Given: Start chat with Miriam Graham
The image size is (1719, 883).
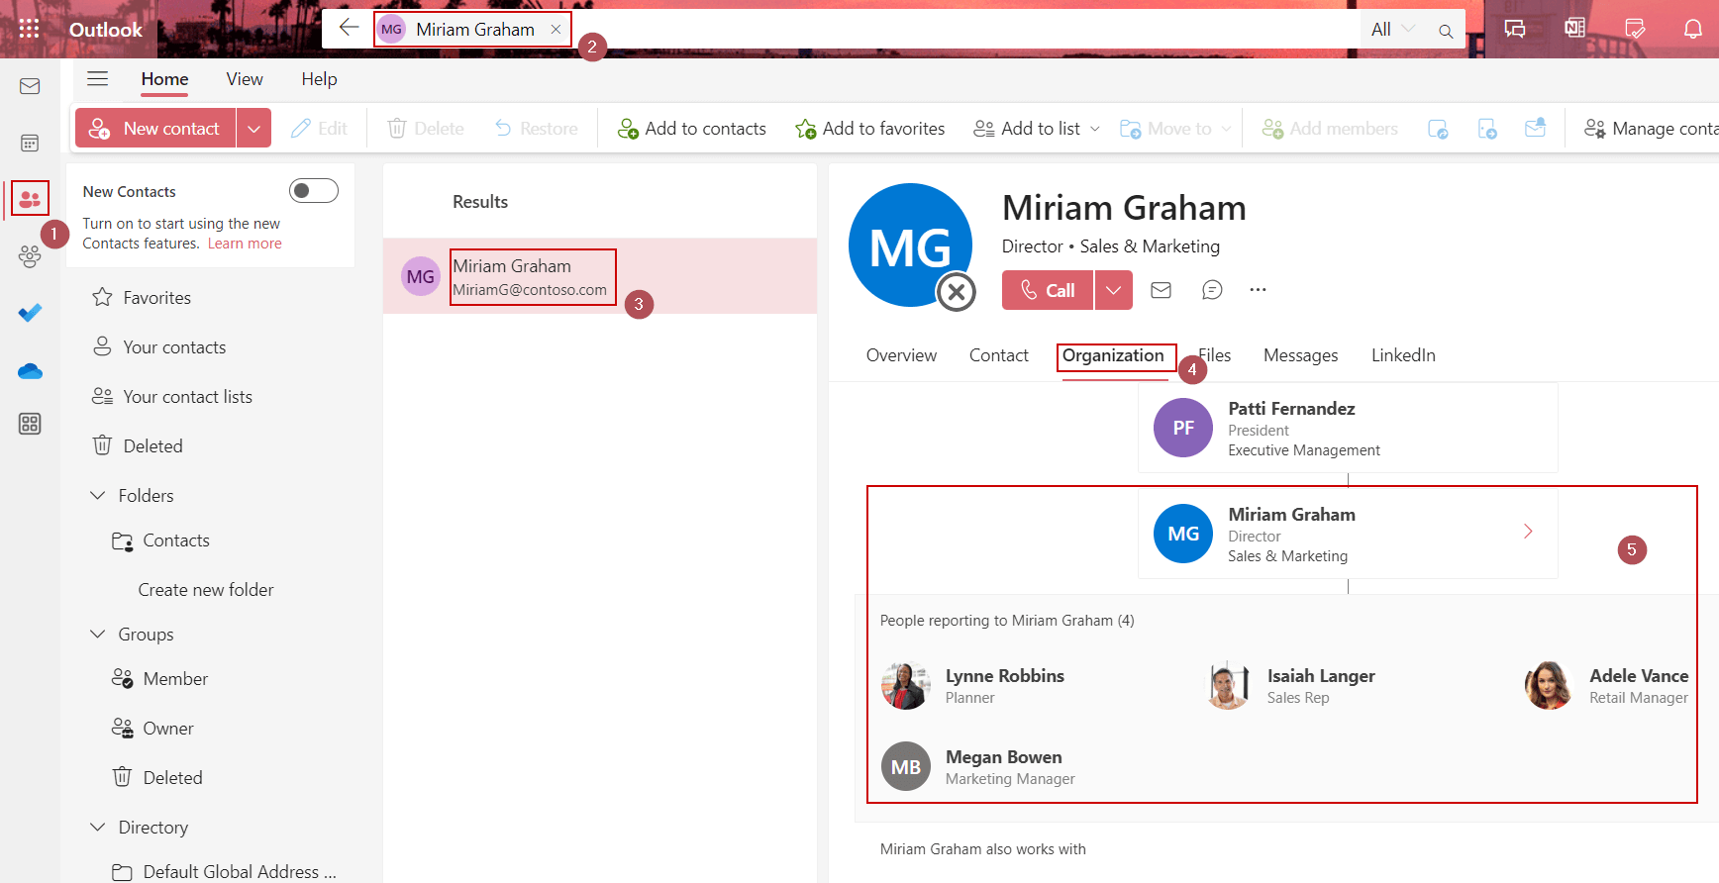Looking at the screenshot, I should click(1212, 290).
